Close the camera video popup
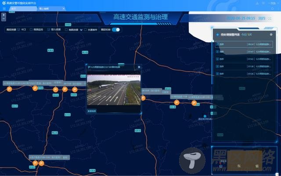The width and height of the screenshot is (281, 176). coord(139,67)
